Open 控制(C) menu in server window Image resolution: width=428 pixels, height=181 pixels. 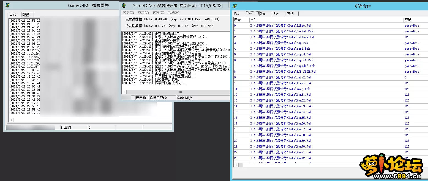[128, 13]
